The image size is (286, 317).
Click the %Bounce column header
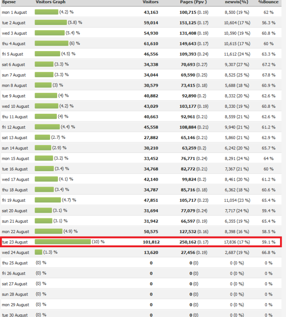click(x=269, y=2)
